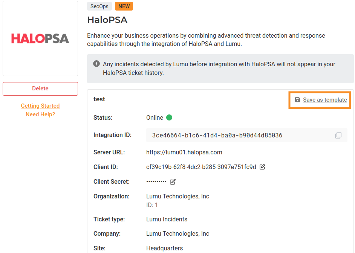Click the HaloPSA page heading
355x253 pixels.
(x=107, y=20)
